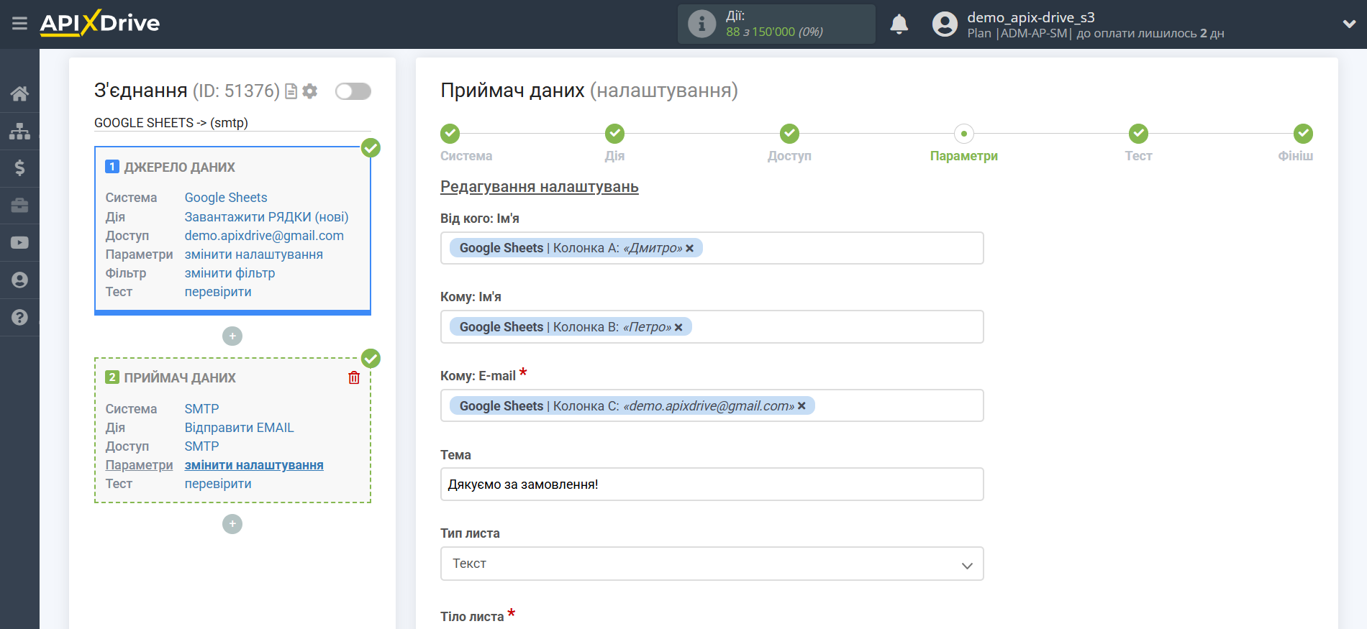This screenshot has width=1367, height=629.
Task: Remove the Колонка A «Дмитро» tag
Action: tap(689, 248)
